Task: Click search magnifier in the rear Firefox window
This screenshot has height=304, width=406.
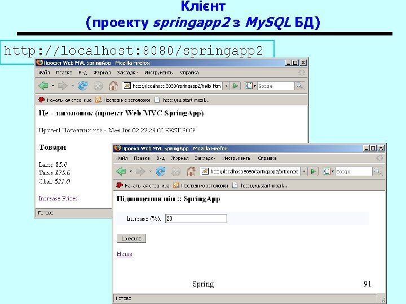Action: tap(299, 86)
